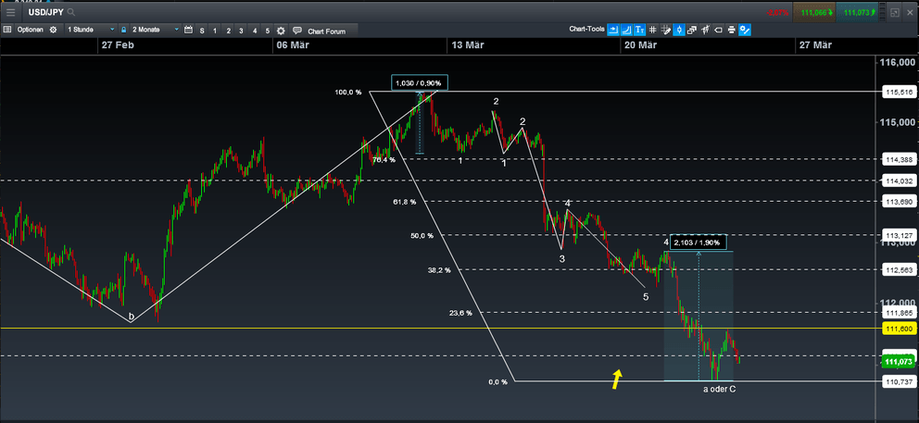
Task: Click the detach window icon
Action: pyautogui.click(x=895, y=12)
